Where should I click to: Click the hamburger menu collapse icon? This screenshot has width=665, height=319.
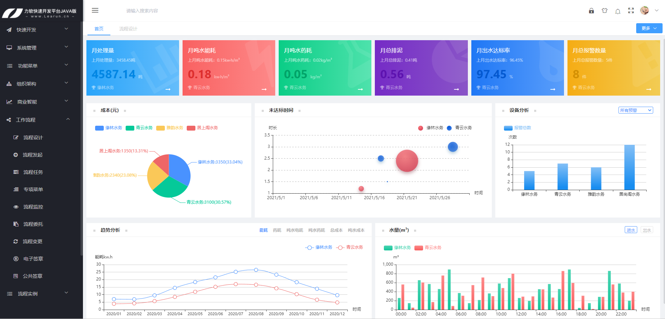pyautogui.click(x=95, y=10)
